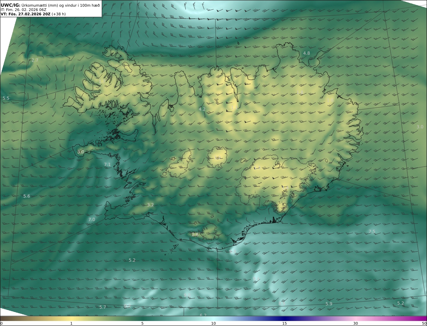Click the 5.7 value label on the map
This screenshot has height=326, width=427.
pyautogui.click(x=103, y=307)
